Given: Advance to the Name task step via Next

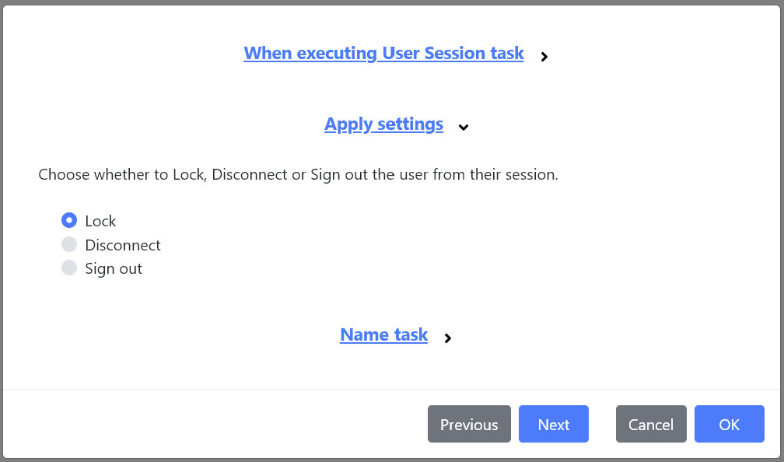Looking at the screenshot, I should (553, 424).
